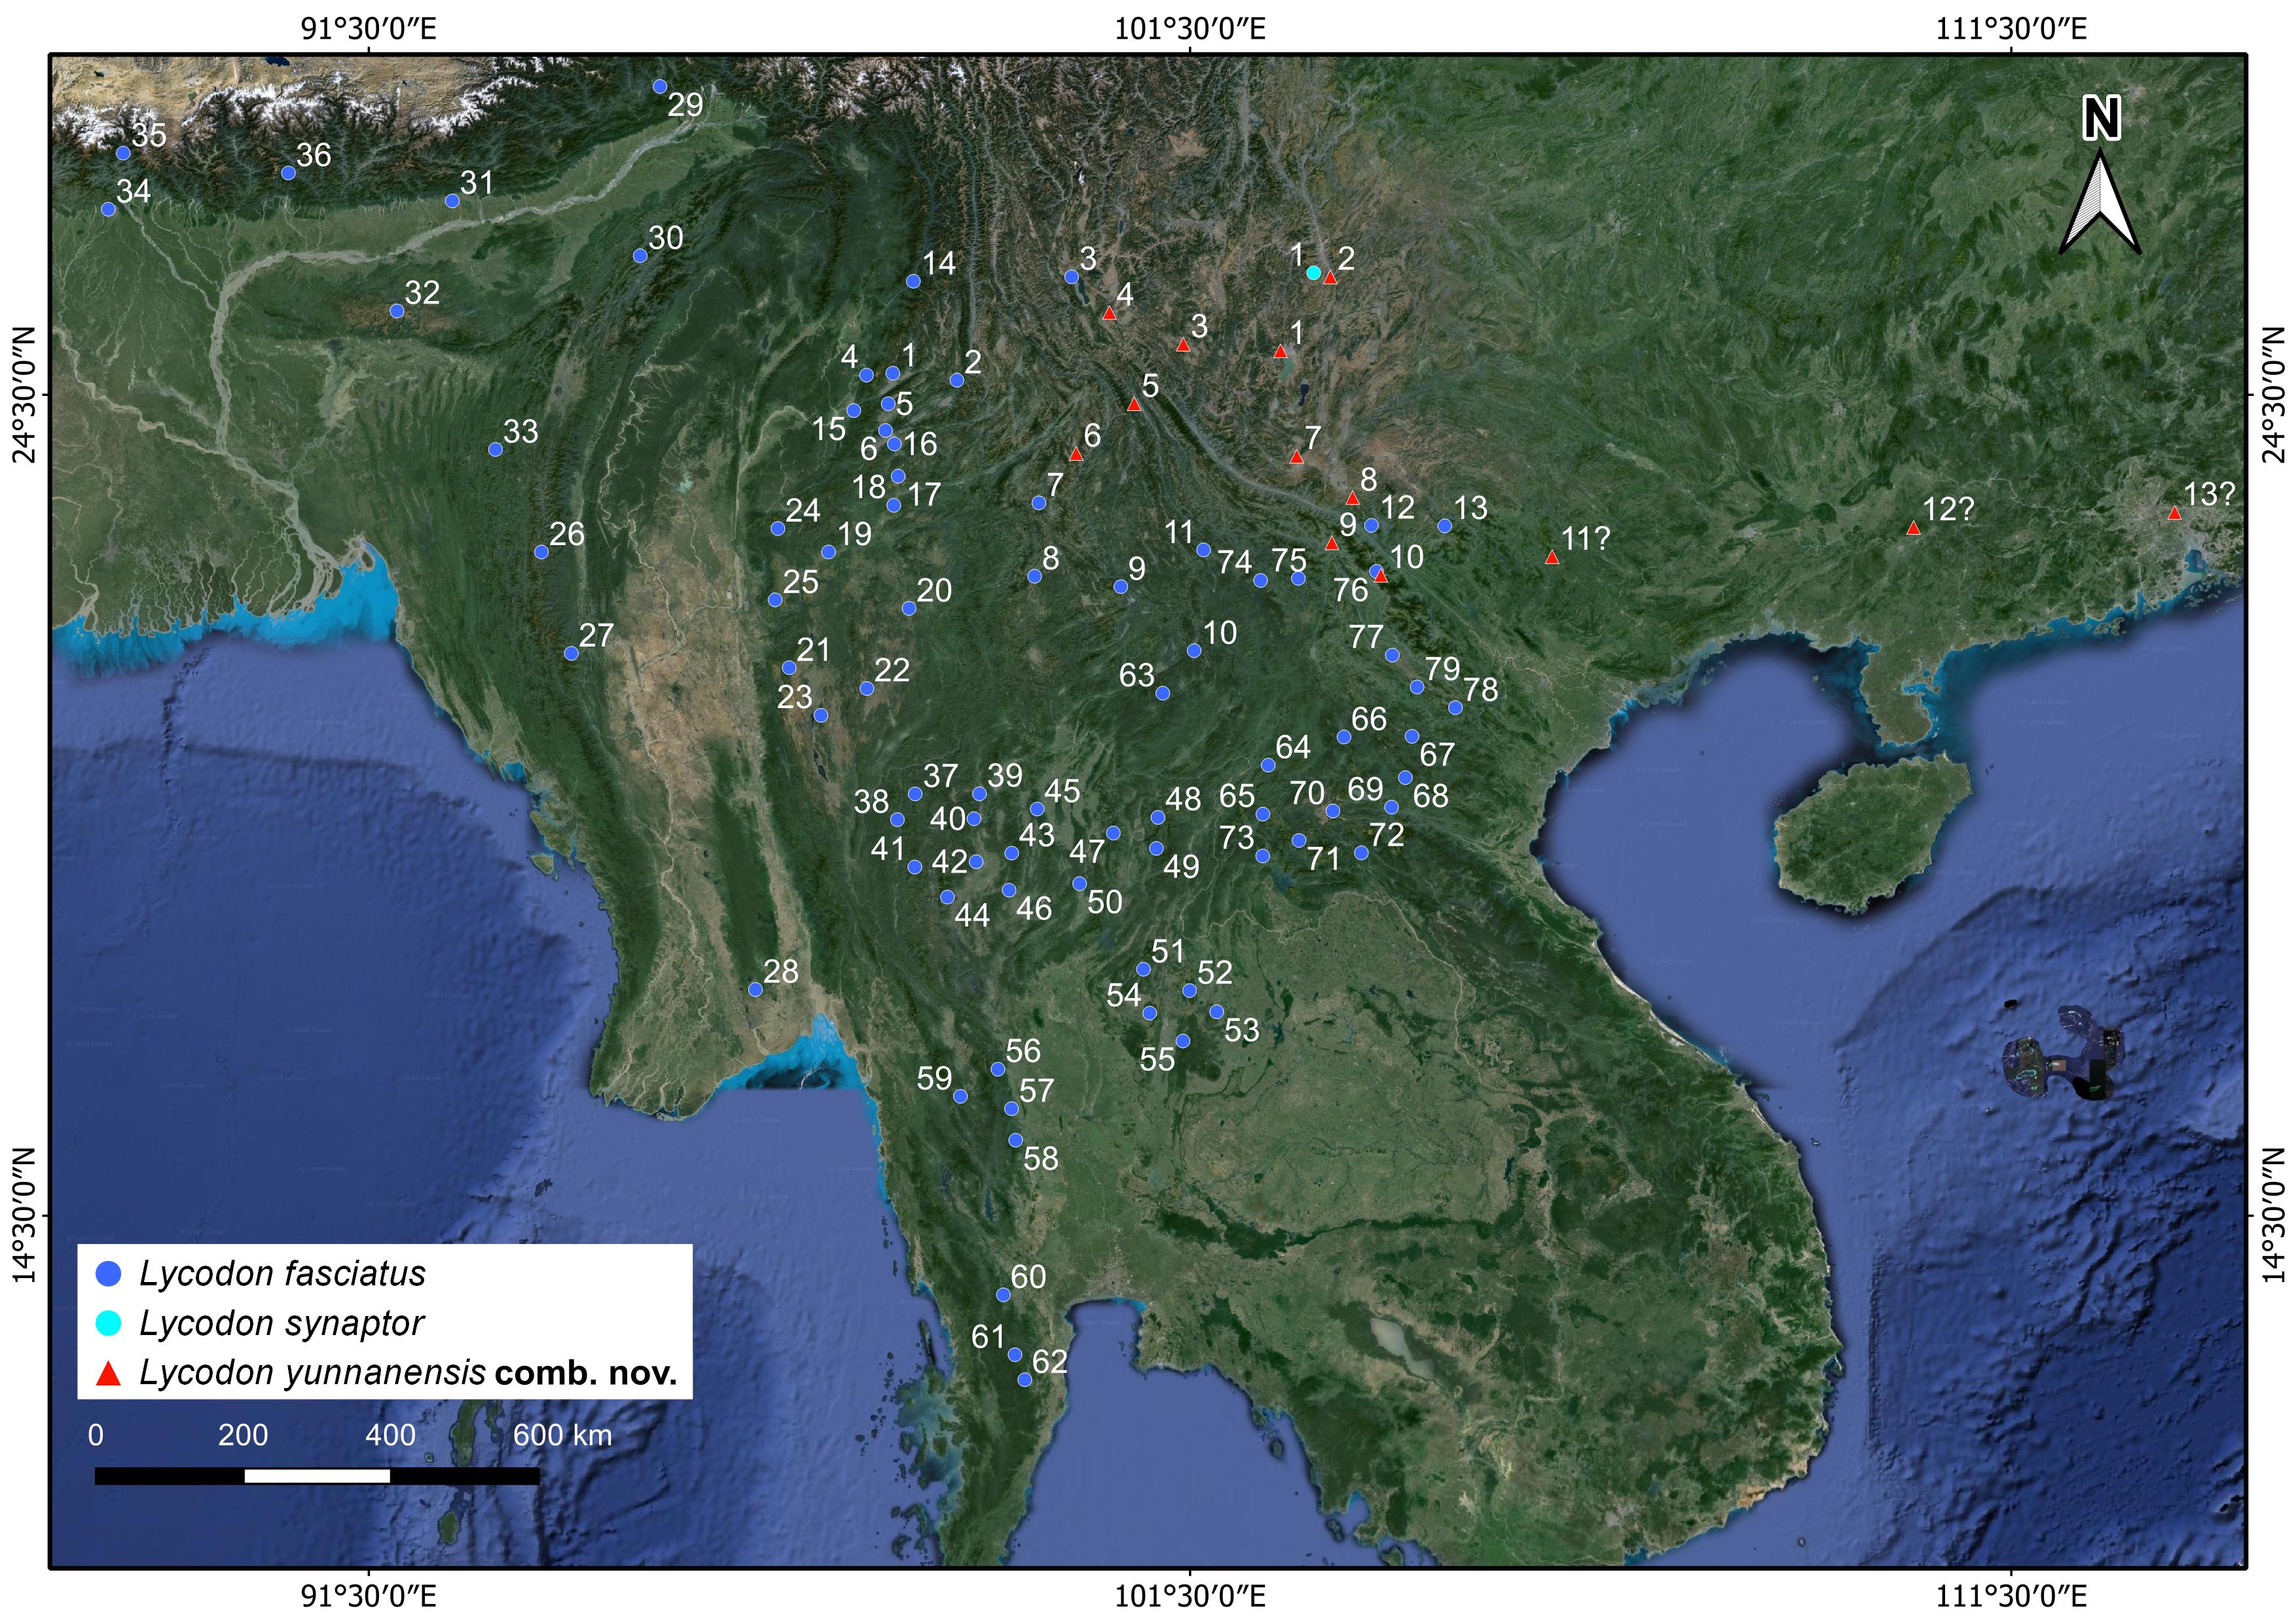The height and width of the screenshot is (1623, 2296).
Task: Click top 101°30′0″E longitude label
Action: [x=1190, y=27]
